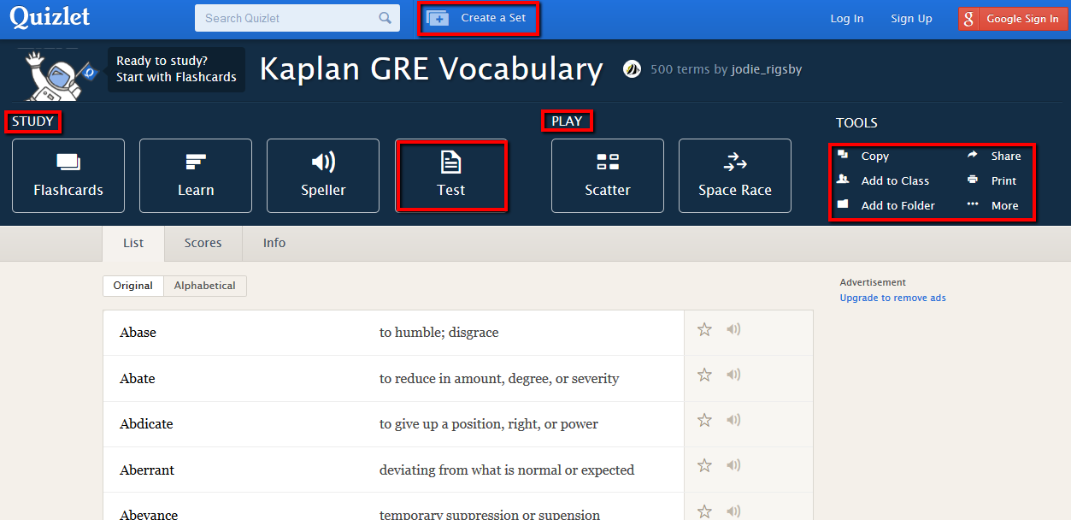Click the term Abase
This screenshot has height=520, width=1071.
[138, 333]
